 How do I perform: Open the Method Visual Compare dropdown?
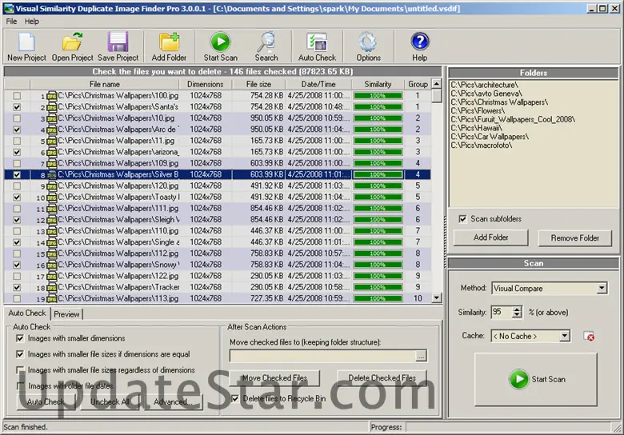click(602, 289)
